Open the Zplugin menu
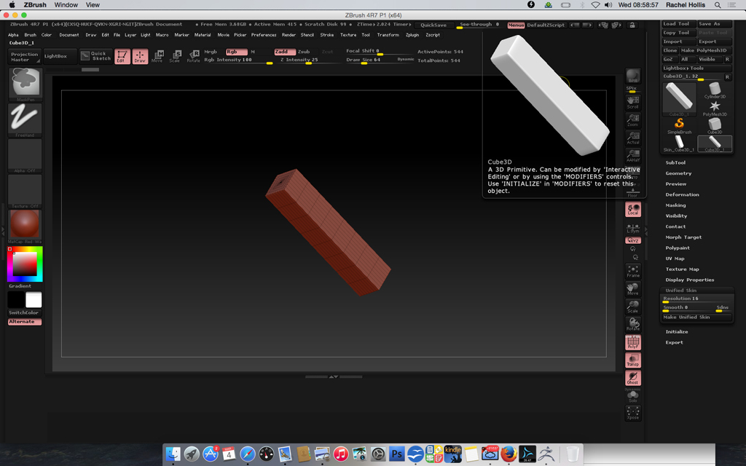Viewport: 746px width, 466px height. coord(412,35)
